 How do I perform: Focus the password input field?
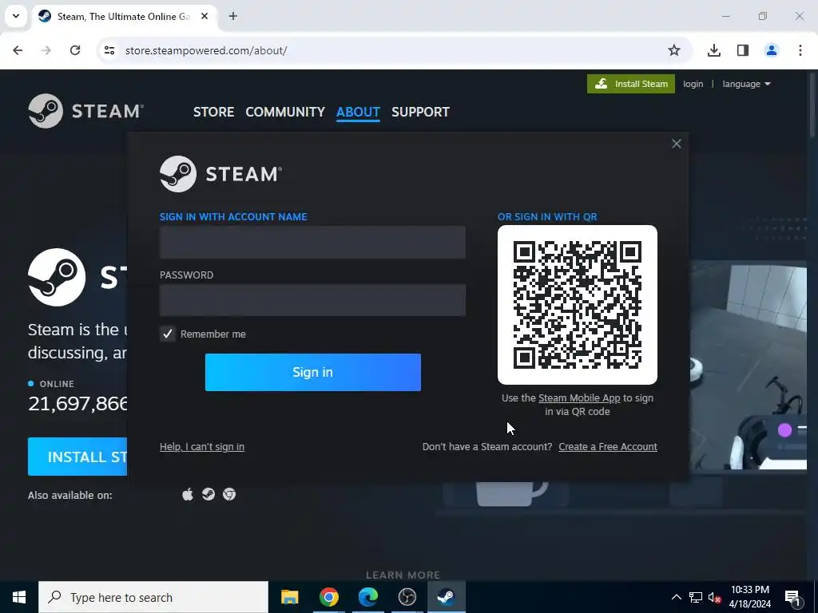(x=312, y=300)
